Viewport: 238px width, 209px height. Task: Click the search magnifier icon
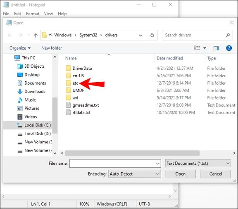228,35
